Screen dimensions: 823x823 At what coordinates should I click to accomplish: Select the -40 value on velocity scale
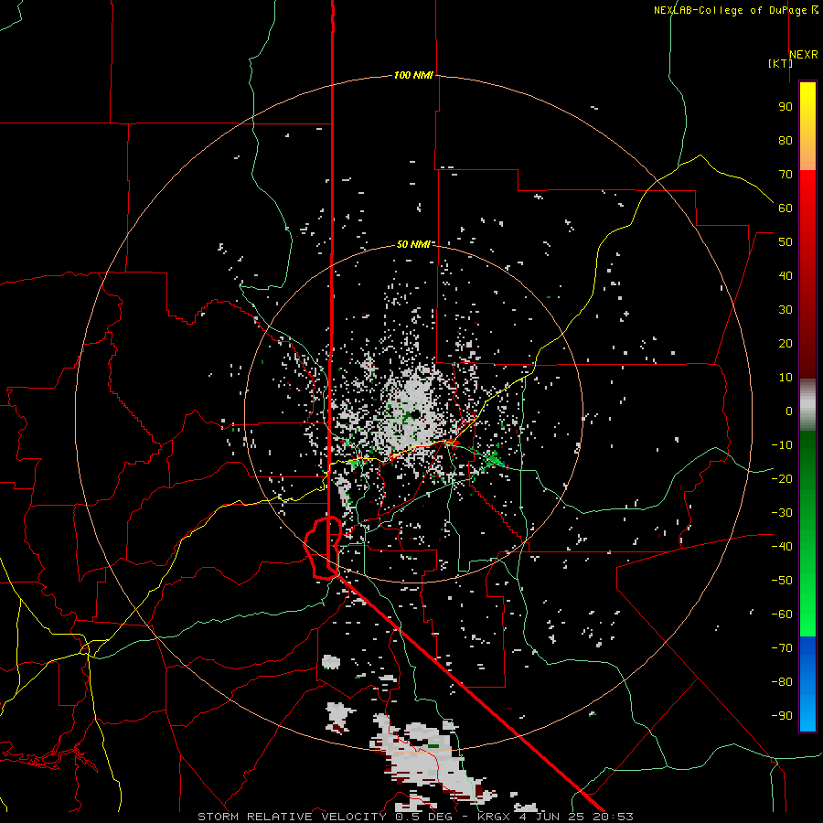(782, 547)
